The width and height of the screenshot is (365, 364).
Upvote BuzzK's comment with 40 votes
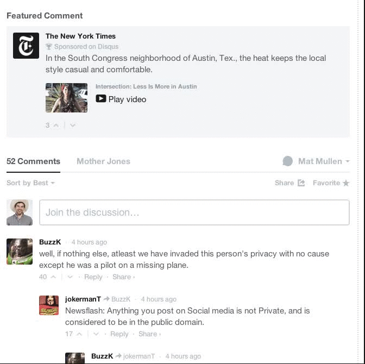[53, 277]
